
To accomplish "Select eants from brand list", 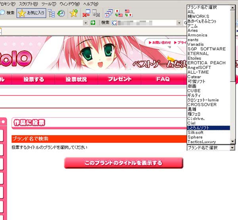I will coord(209,40).
